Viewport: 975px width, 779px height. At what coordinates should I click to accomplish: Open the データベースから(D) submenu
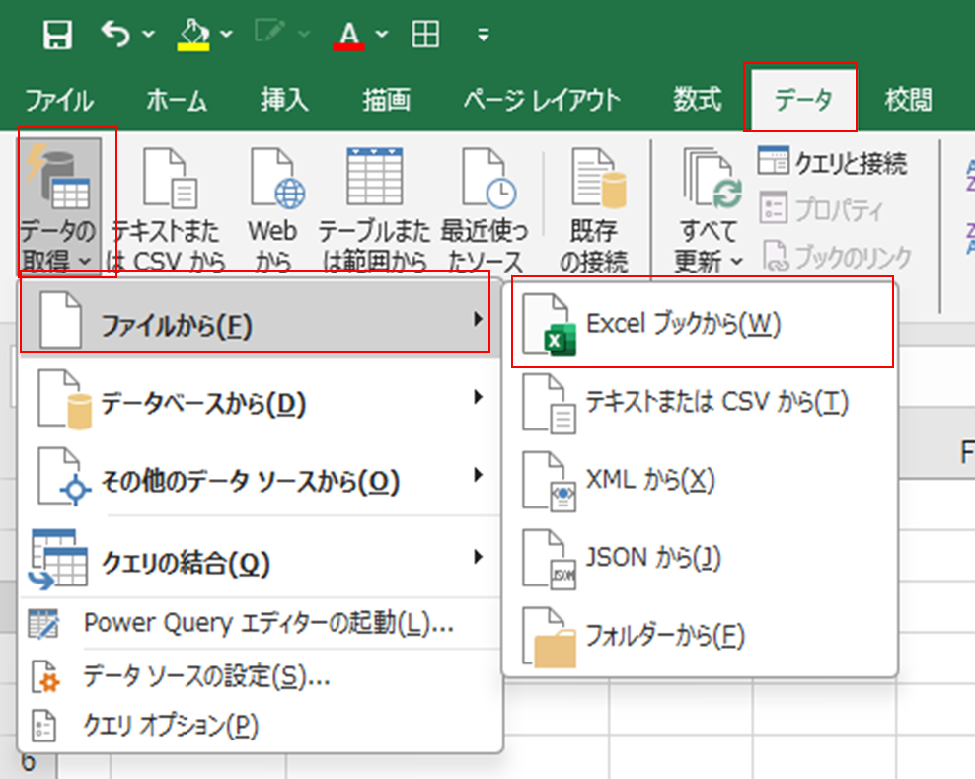[260, 400]
